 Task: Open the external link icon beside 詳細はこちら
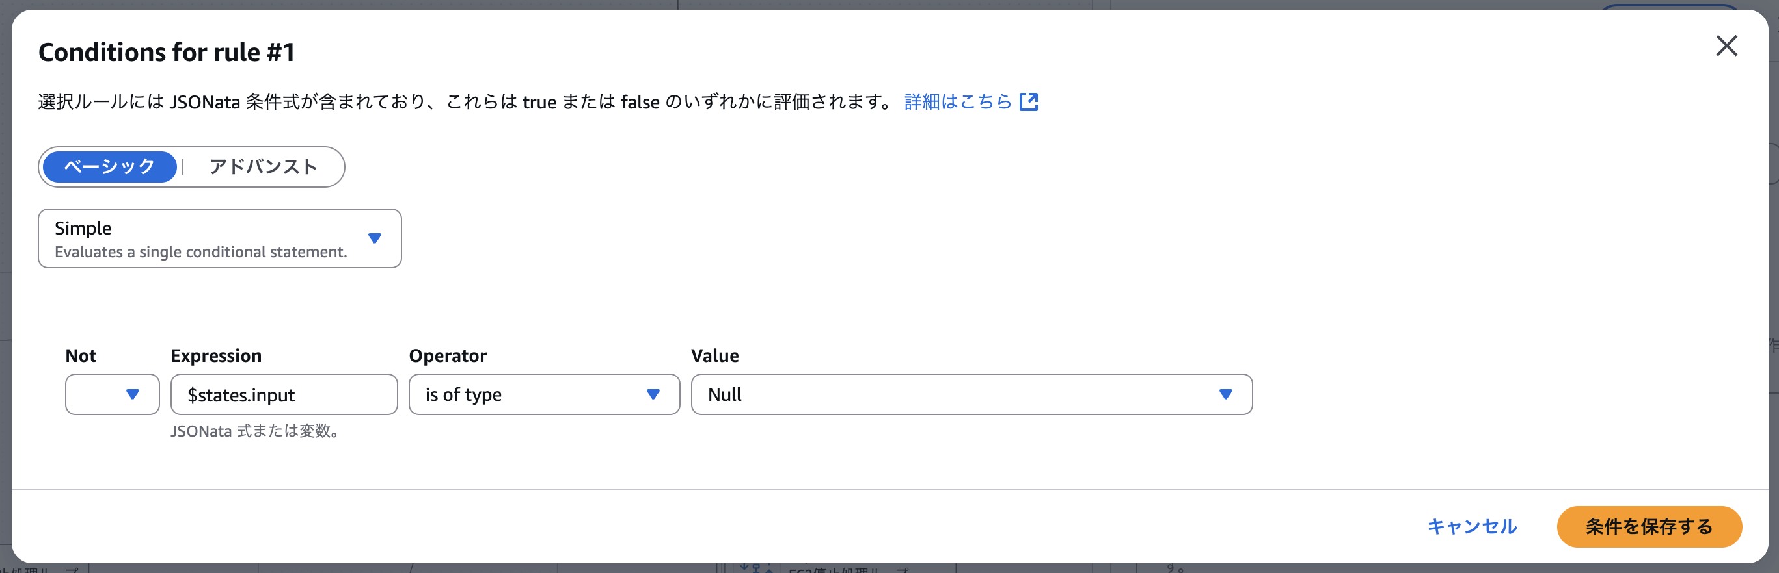1028,102
